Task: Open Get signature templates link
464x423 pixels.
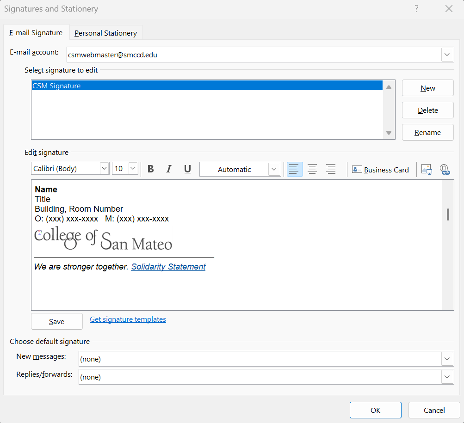Action: point(128,319)
